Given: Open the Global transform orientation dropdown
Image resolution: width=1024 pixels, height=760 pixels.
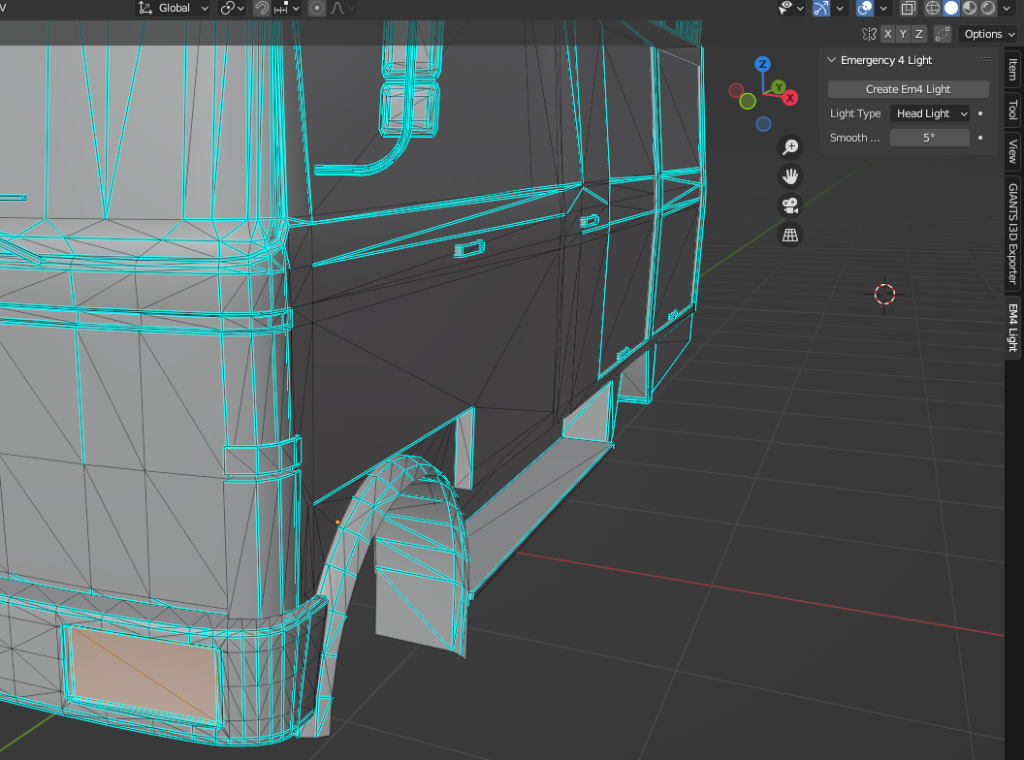Looking at the screenshot, I should [x=174, y=8].
